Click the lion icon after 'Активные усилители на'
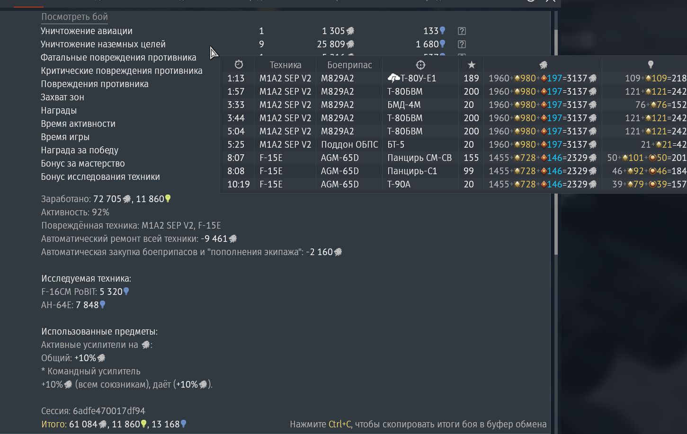Image resolution: width=687 pixels, height=434 pixels. [x=146, y=345]
